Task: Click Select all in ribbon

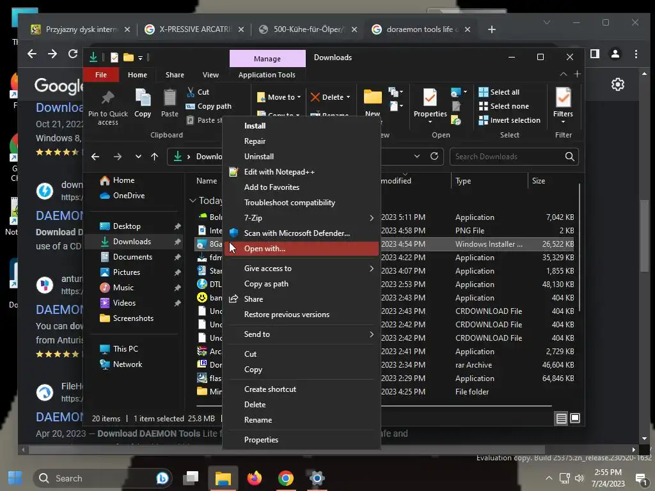Action: click(x=499, y=92)
